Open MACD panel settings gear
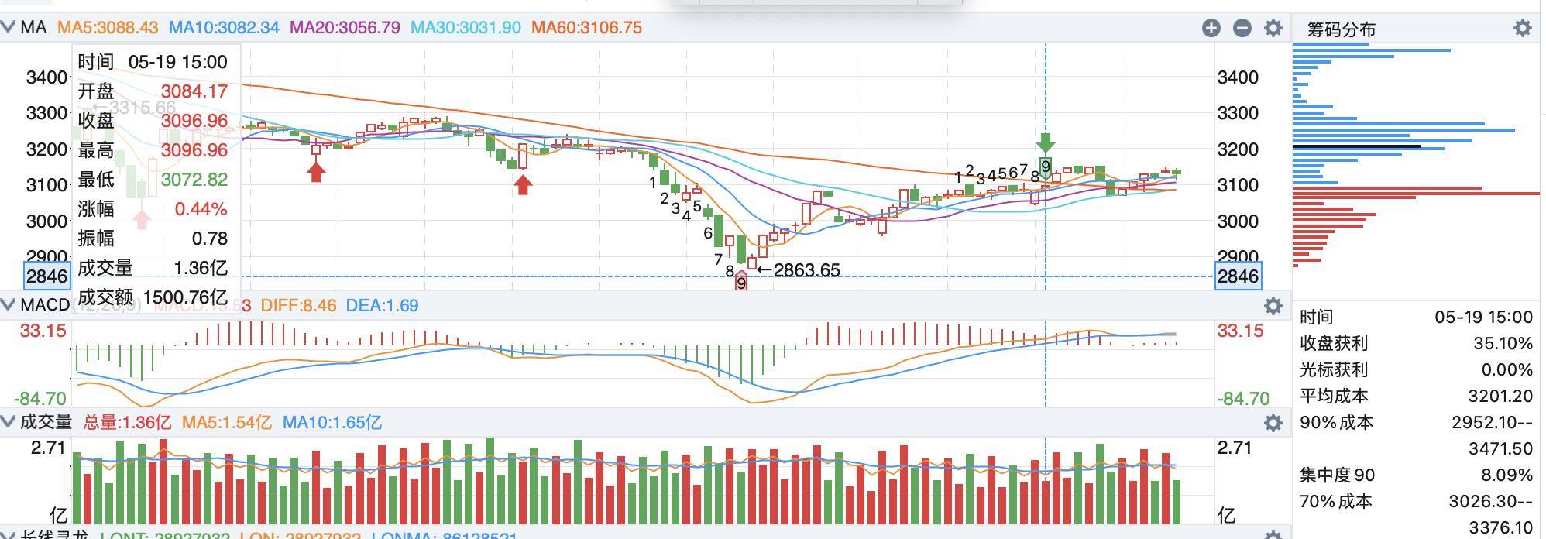1546x539 pixels. pyautogui.click(x=1273, y=306)
